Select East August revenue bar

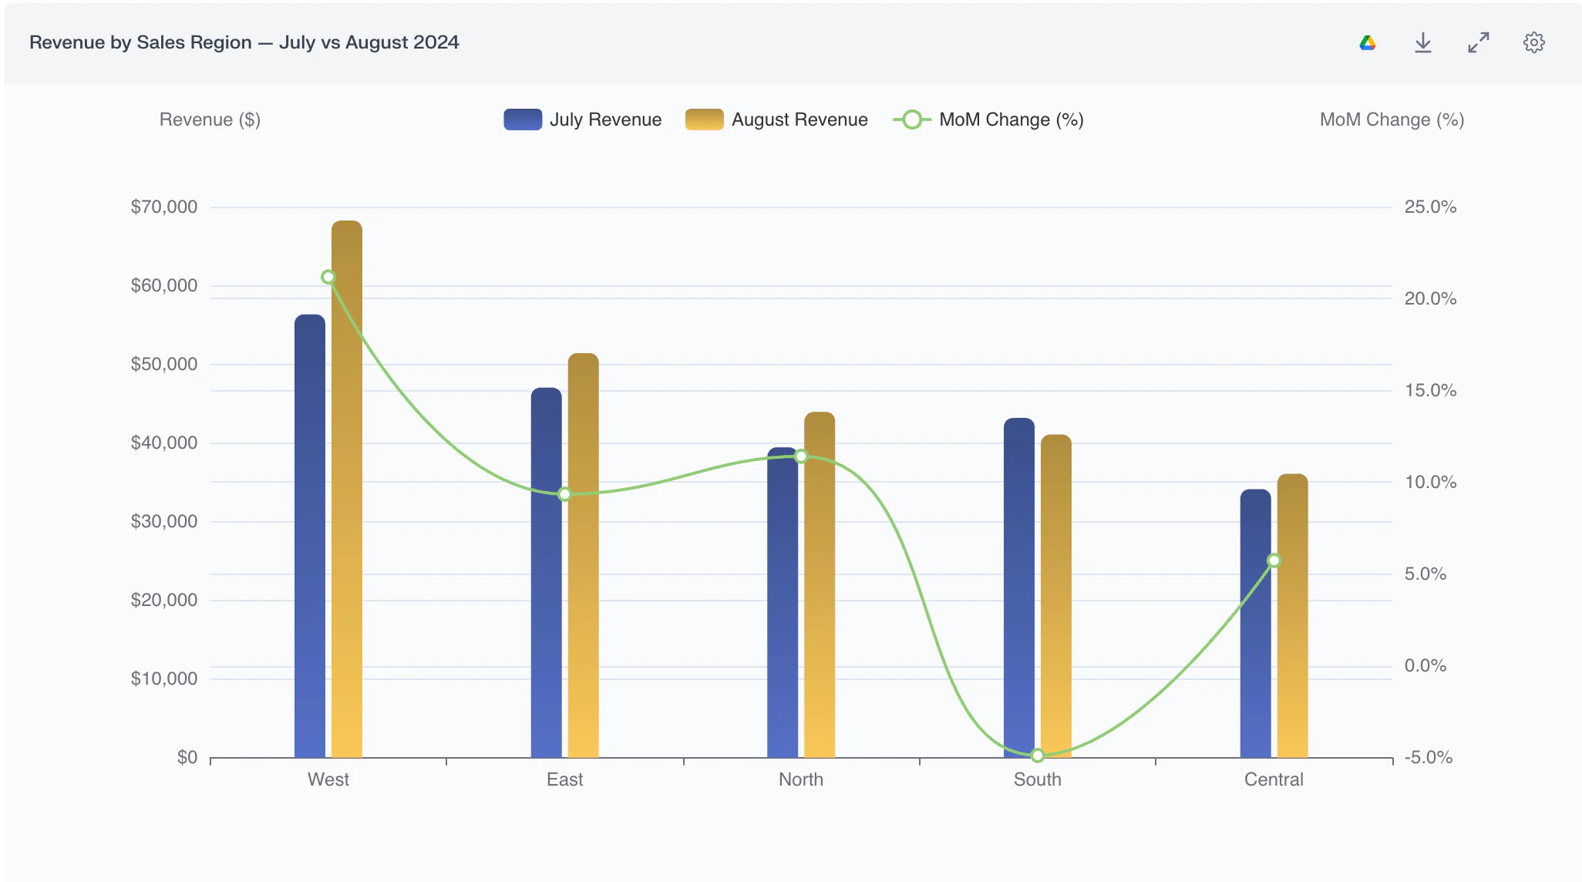(x=584, y=555)
